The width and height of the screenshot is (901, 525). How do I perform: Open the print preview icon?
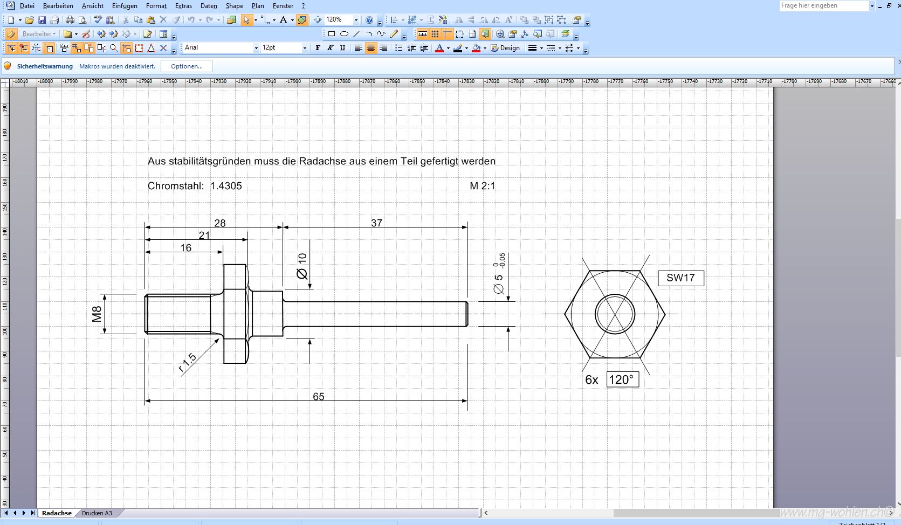(x=82, y=20)
